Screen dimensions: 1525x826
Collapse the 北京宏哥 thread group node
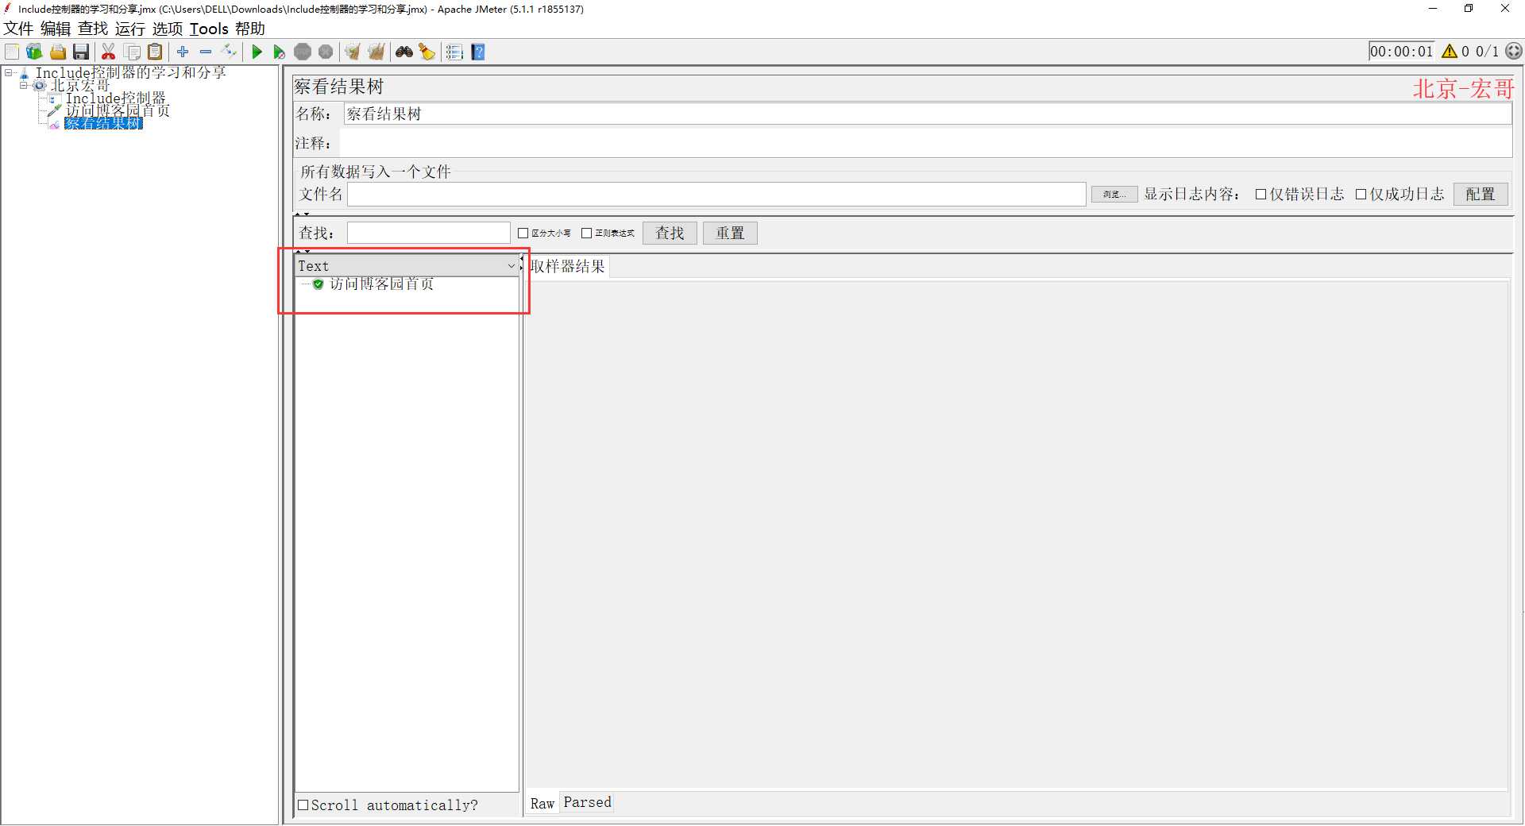tap(24, 86)
